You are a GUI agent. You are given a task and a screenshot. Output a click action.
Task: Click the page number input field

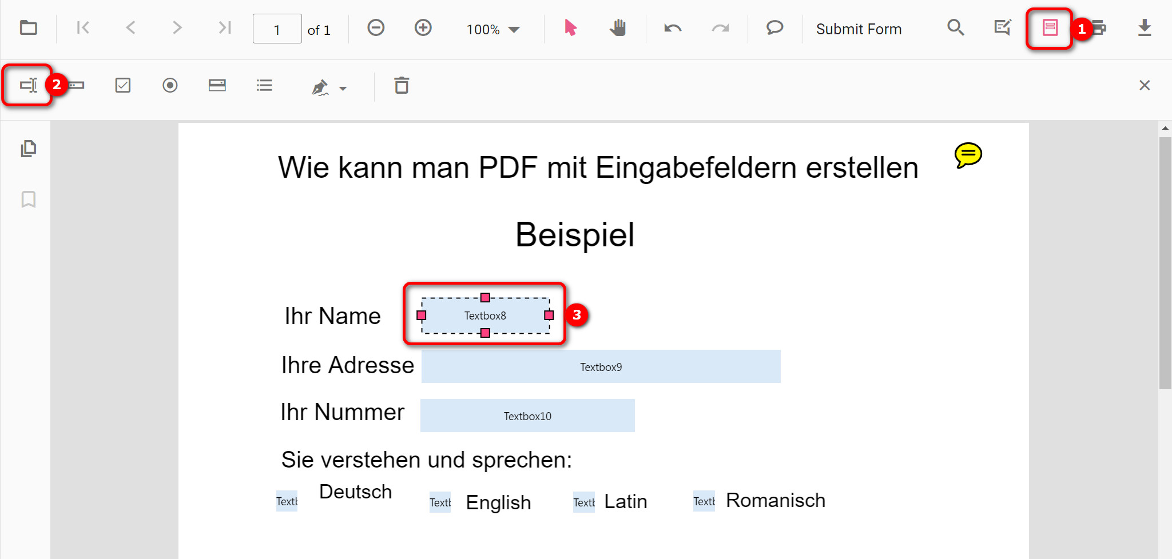[x=277, y=29]
